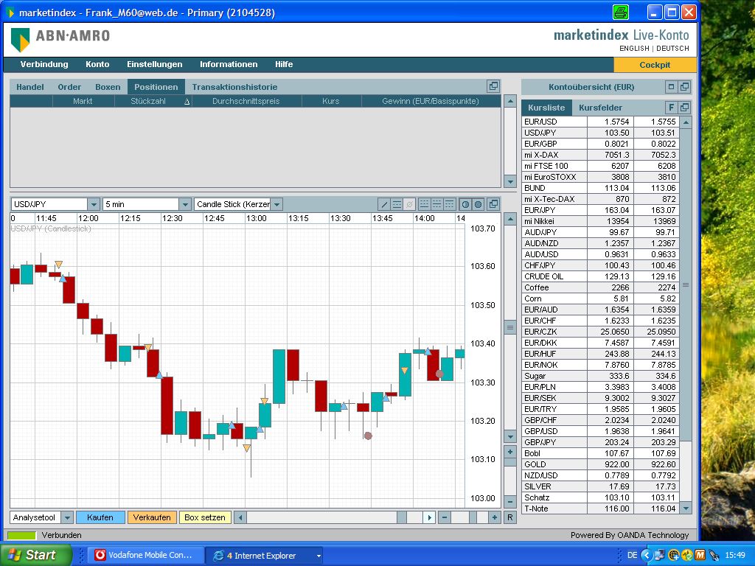The height and width of the screenshot is (566, 755).
Task: Click the Kaufen button
Action: [100, 517]
